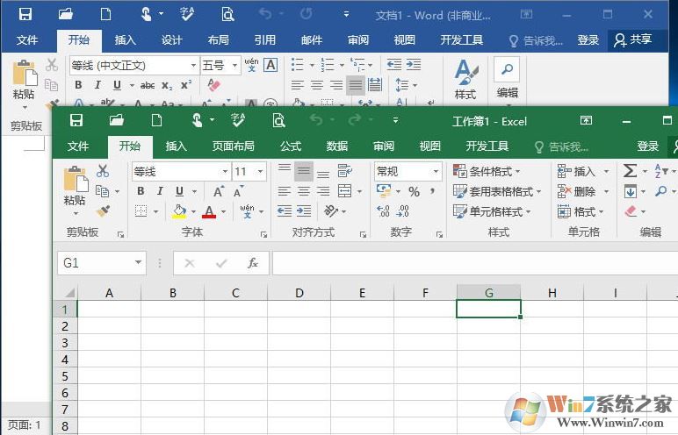Screen dimensions: 678x435
Task: Open Word font size dropdown 五号
Action: click(234, 66)
